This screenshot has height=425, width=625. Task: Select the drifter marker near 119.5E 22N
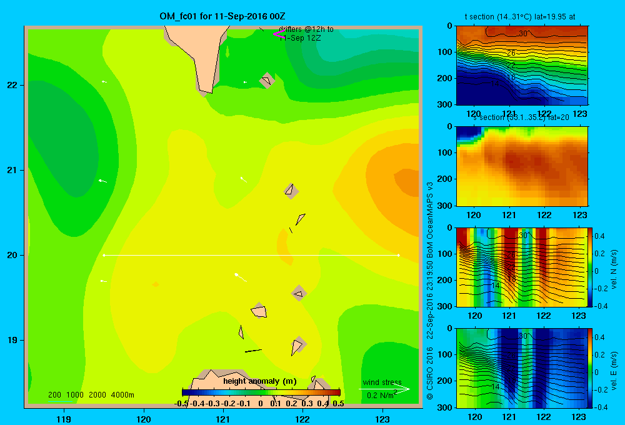point(104,82)
